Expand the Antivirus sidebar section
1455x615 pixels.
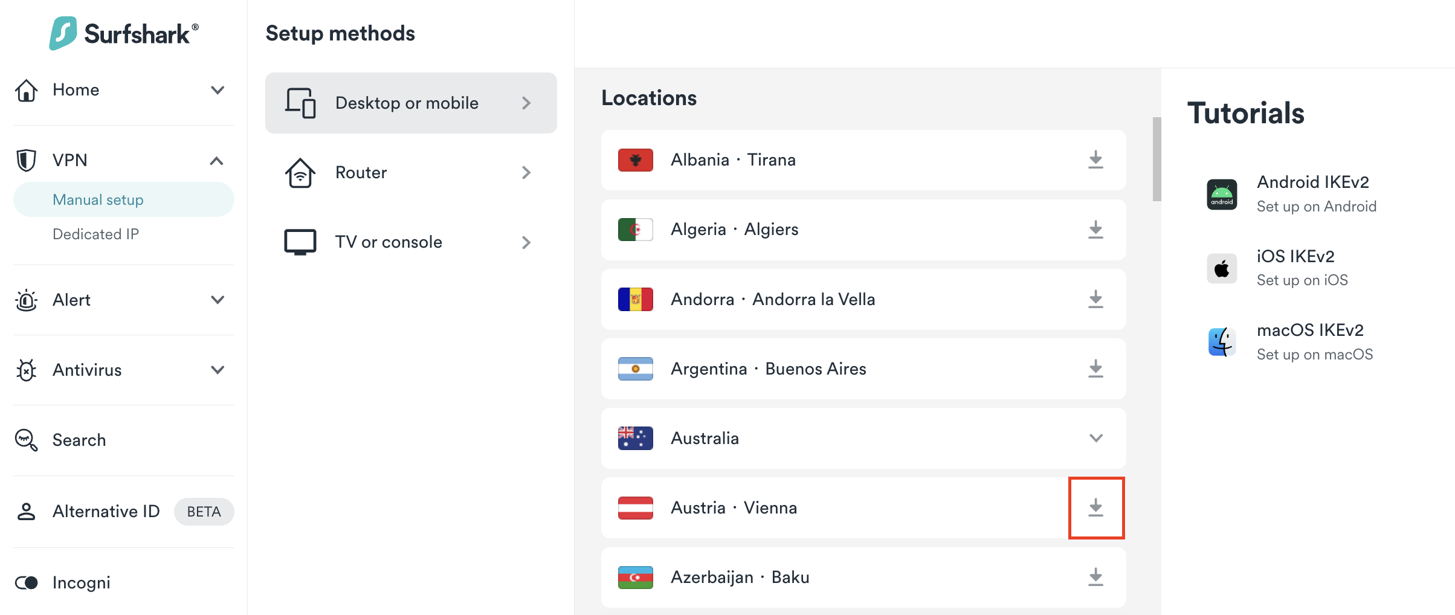click(218, 370)
